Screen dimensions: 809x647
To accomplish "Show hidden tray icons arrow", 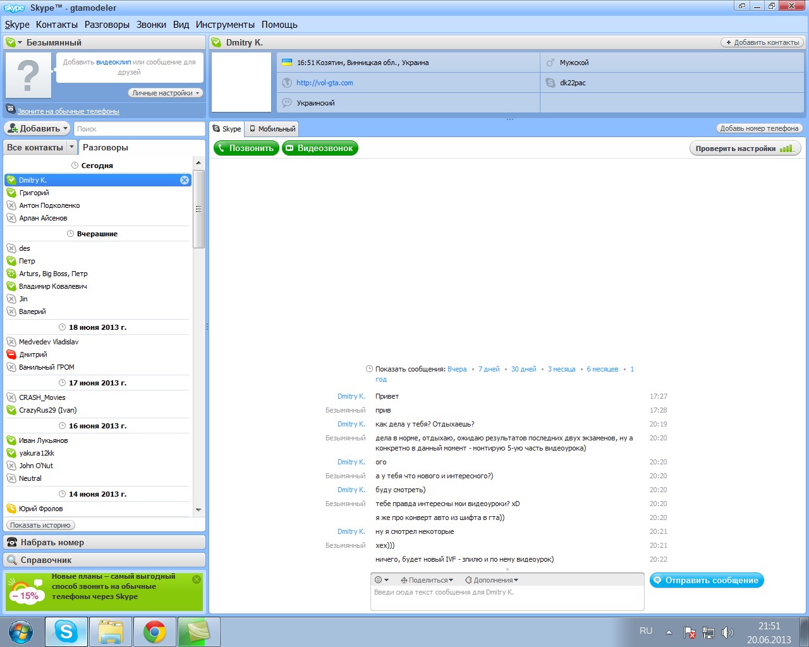I will point(669,632).
